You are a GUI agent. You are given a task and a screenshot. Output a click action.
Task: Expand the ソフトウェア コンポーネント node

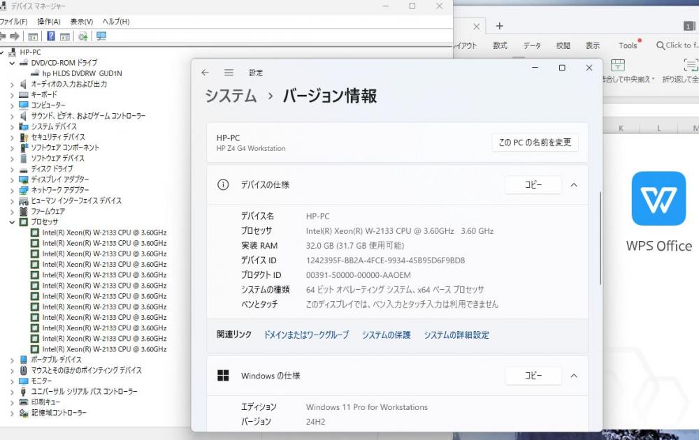pyautogui.click(x=12, y=148)
